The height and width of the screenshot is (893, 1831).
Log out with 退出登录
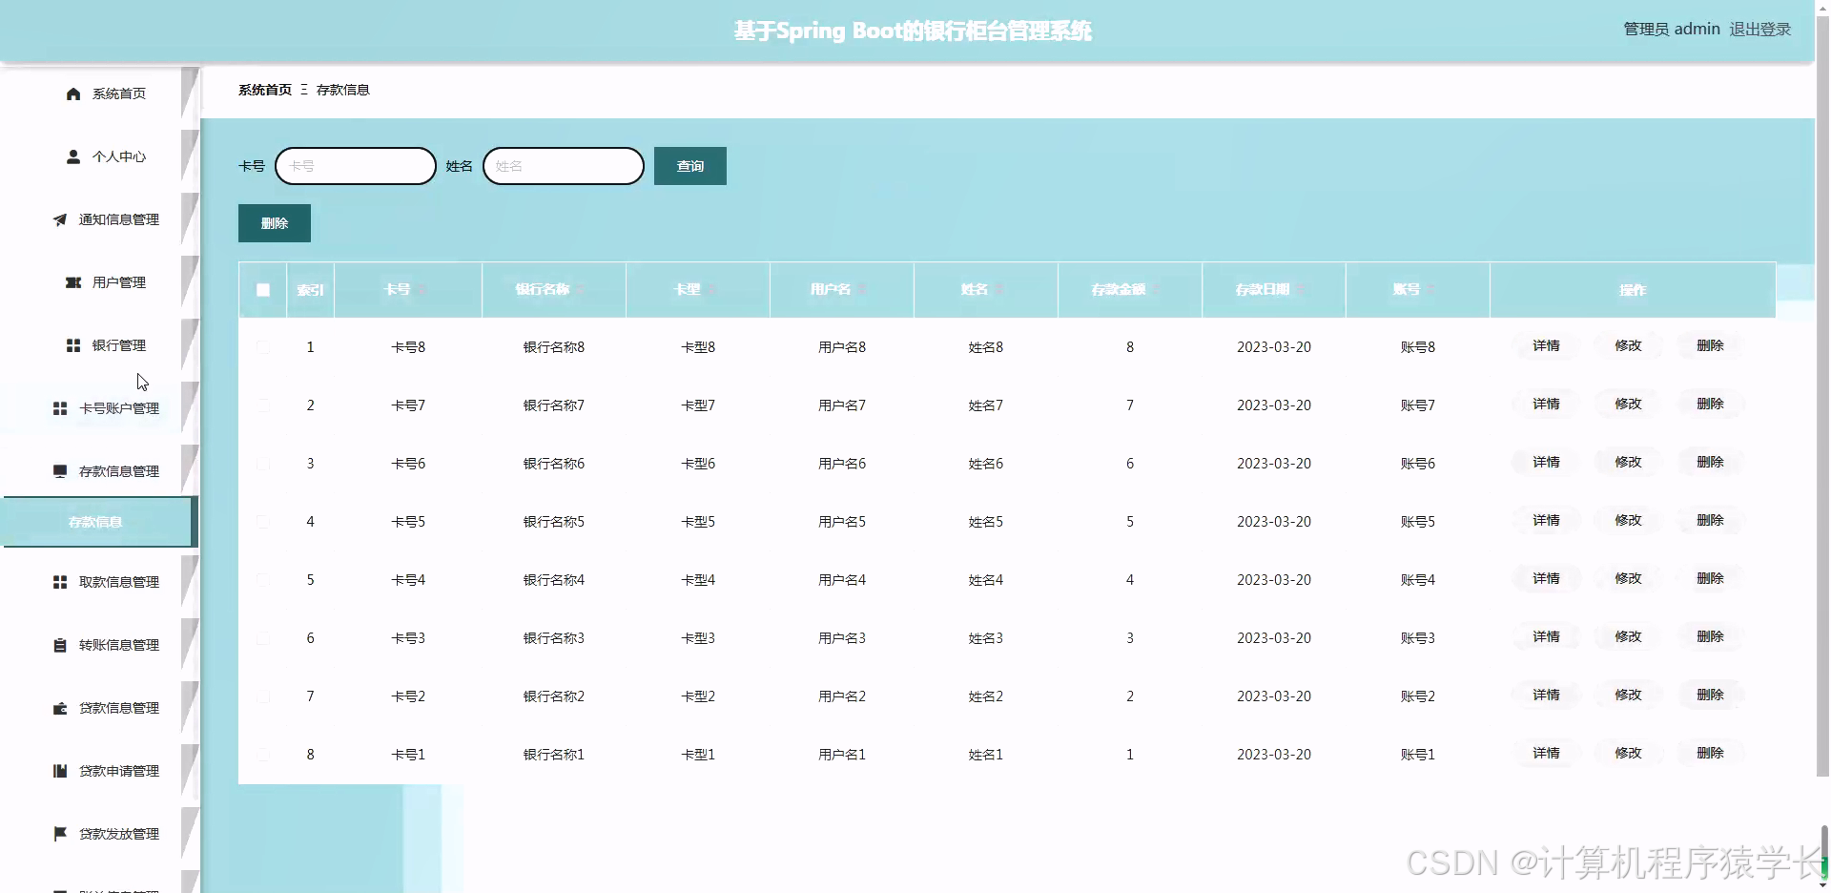click(1760, 30)
